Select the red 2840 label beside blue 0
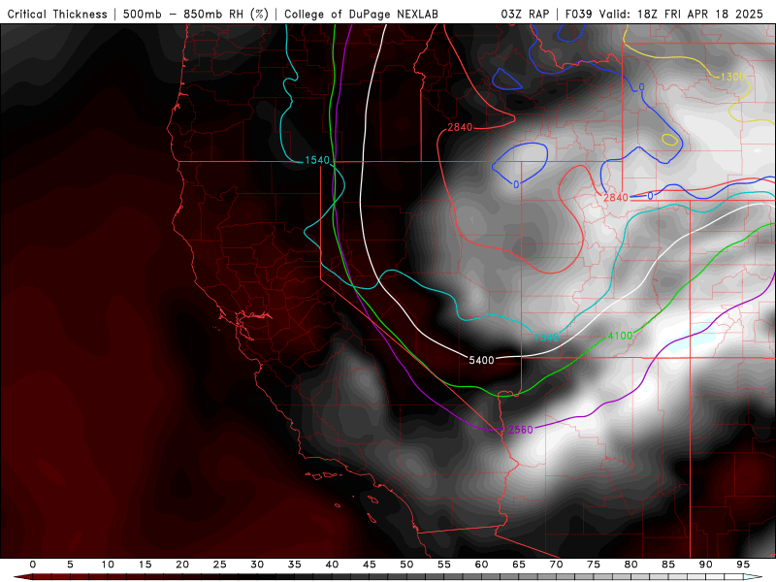 click(x=616, y=198)
